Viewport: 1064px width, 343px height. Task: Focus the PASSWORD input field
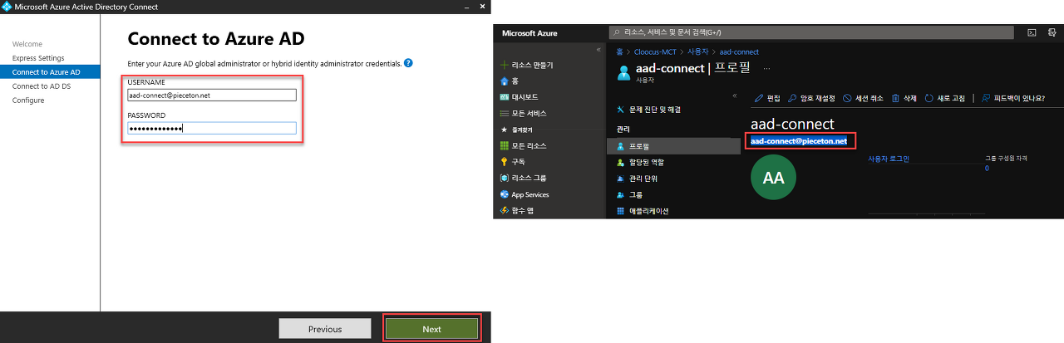pyautogui.click(x=212, y=128)
